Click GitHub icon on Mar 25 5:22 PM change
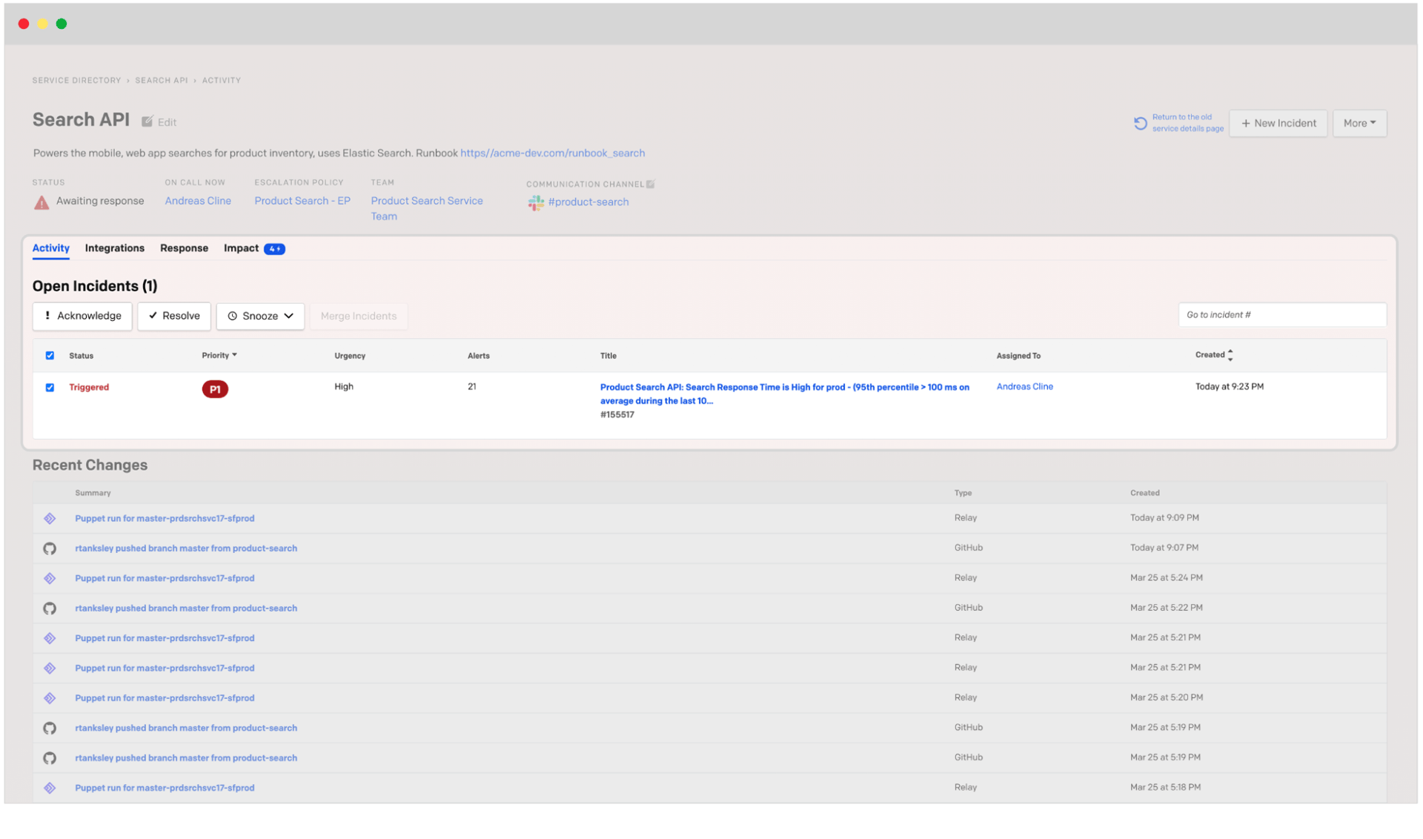The image size is (1423, 839). (x=50, y=608)
